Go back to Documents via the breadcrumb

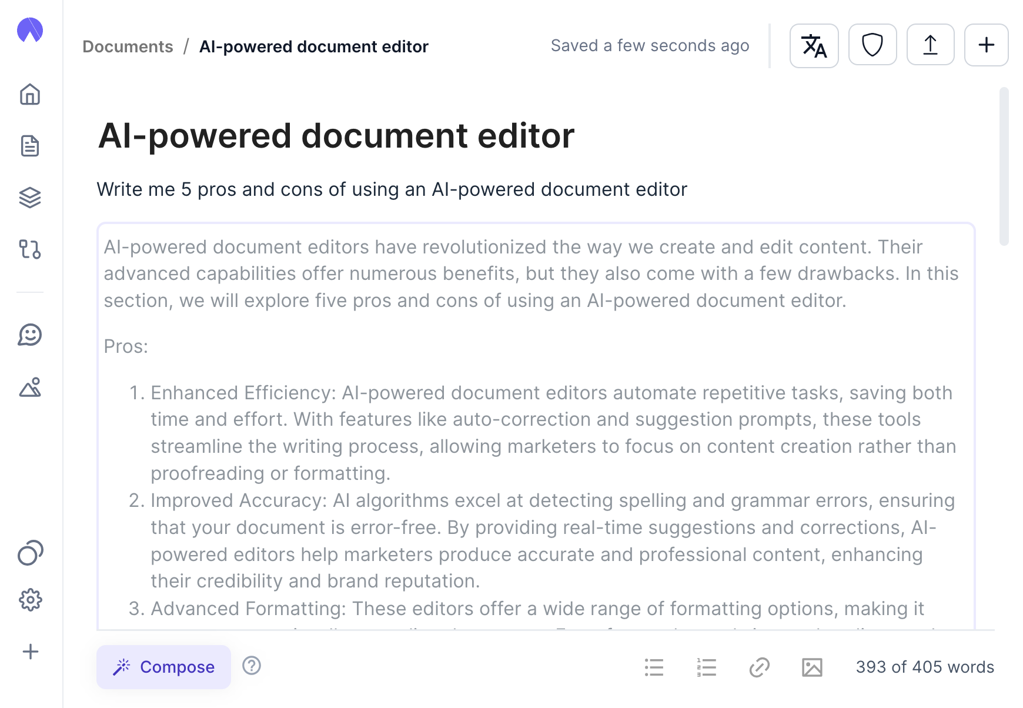point(128,46)
